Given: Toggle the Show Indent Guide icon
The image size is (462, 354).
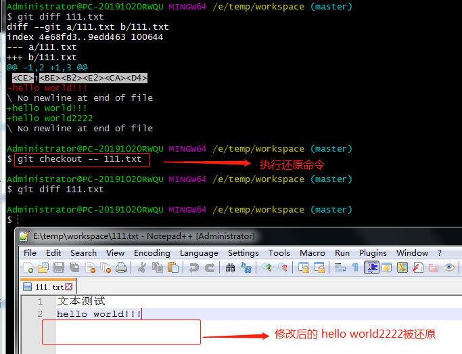Looking at the screenshot, I should pos(371,267).
